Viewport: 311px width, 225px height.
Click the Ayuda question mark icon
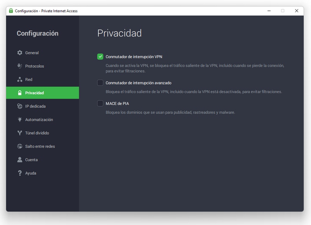point(20,173)
